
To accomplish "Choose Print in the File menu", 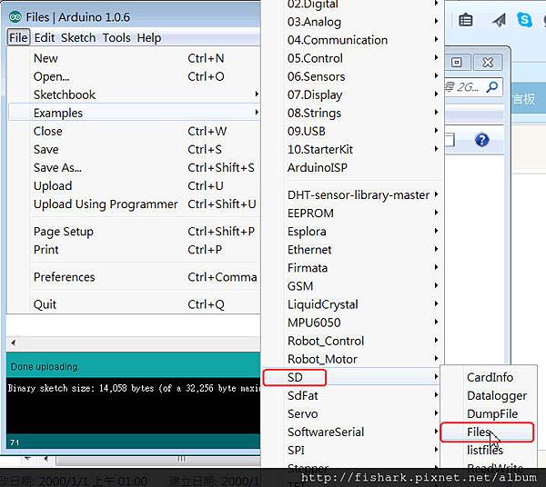I will tap(134, 250).
